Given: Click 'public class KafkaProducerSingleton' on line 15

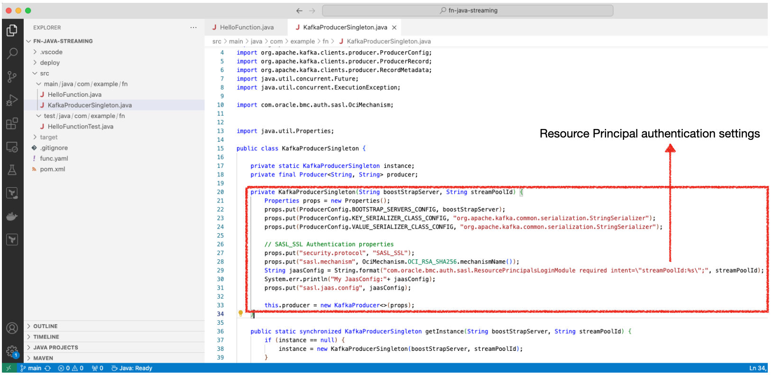Looking at the screenshot, I should [298, 148].
